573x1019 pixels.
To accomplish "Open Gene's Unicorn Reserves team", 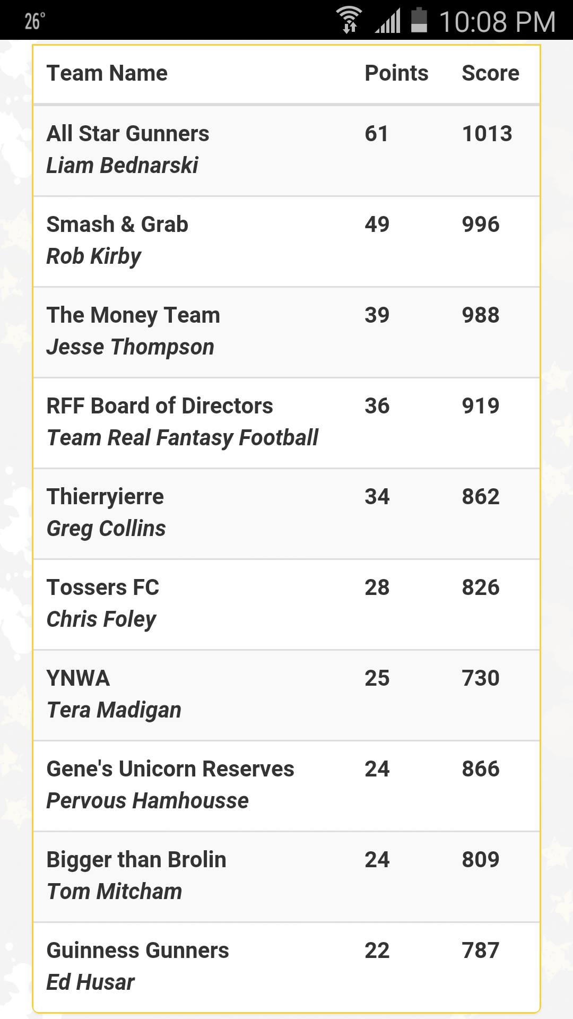I will tap(286, 786).
